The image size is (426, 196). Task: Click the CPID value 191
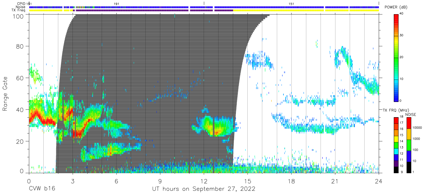(117, 4)
